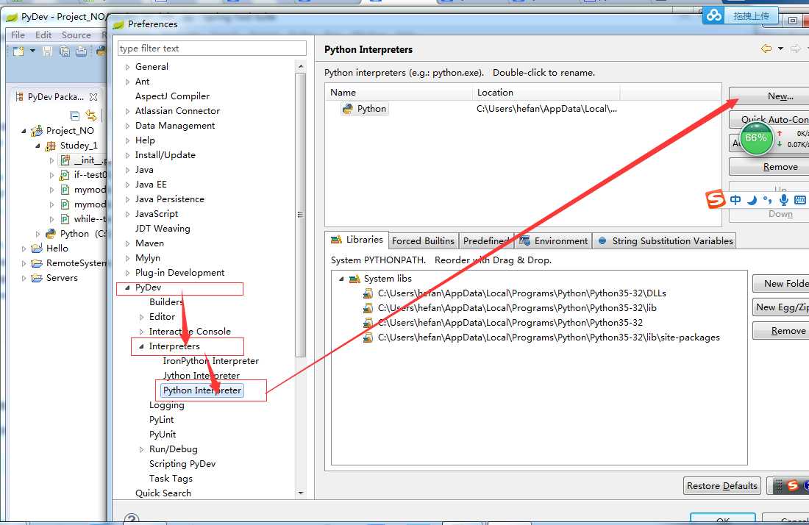This screenshot has height=525, width=809.
Task: Switch to String Substitution Variables tab
Action: point(666,241)
